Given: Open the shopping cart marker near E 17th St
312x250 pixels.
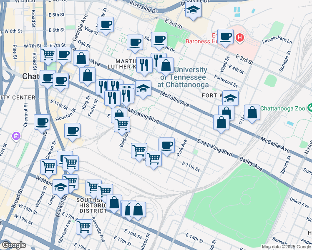Looking at the screenshot, I should [84, 227].
